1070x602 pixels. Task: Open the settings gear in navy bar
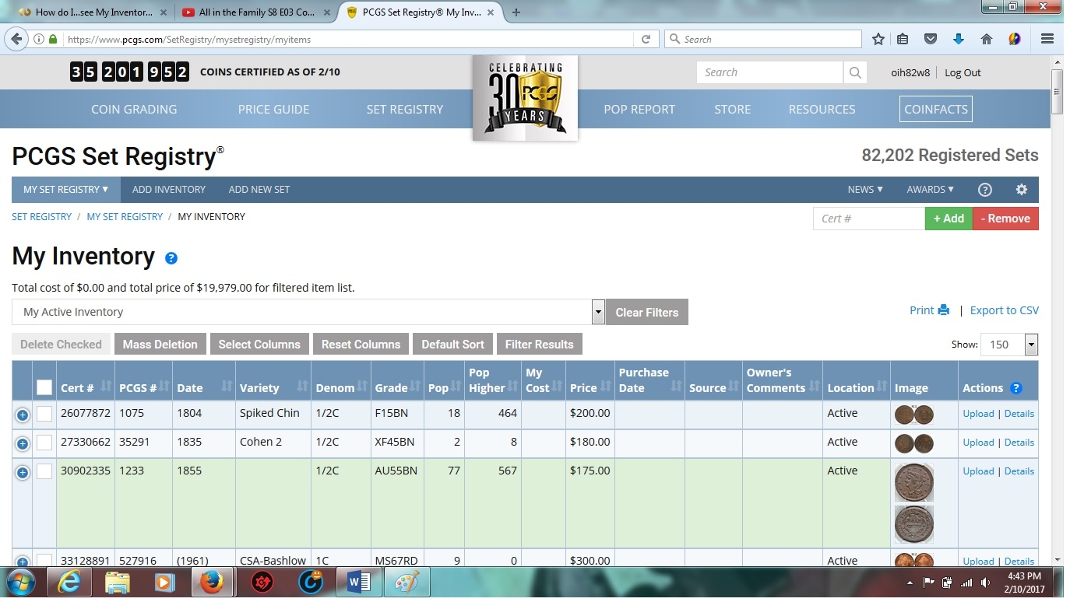pyautogui.click(x=1022, y=190)
